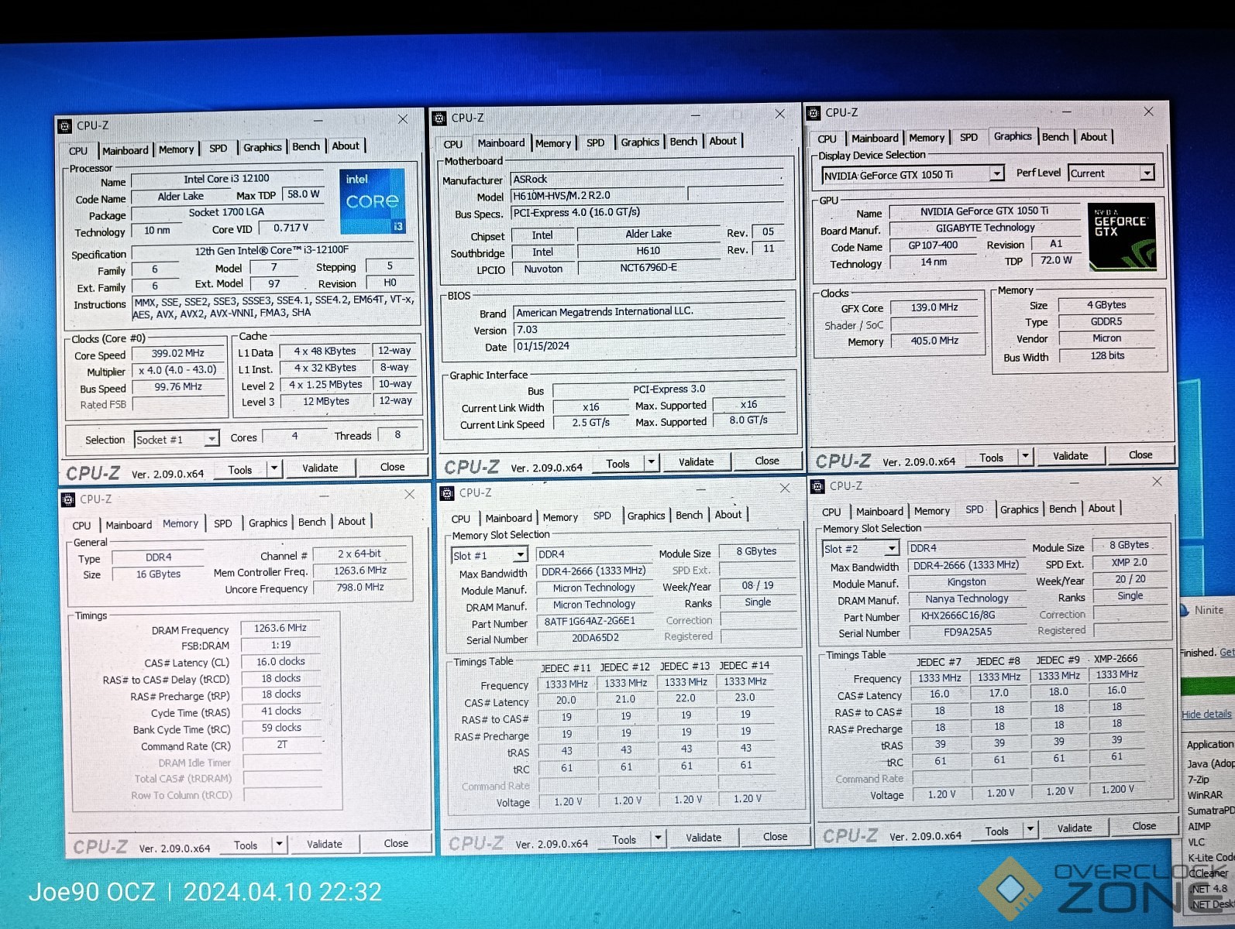The width and height of the screenshot is (1235, 929).
Task: Open Tools dropdown arrow in GPU window
Action: pos(1026,457)
